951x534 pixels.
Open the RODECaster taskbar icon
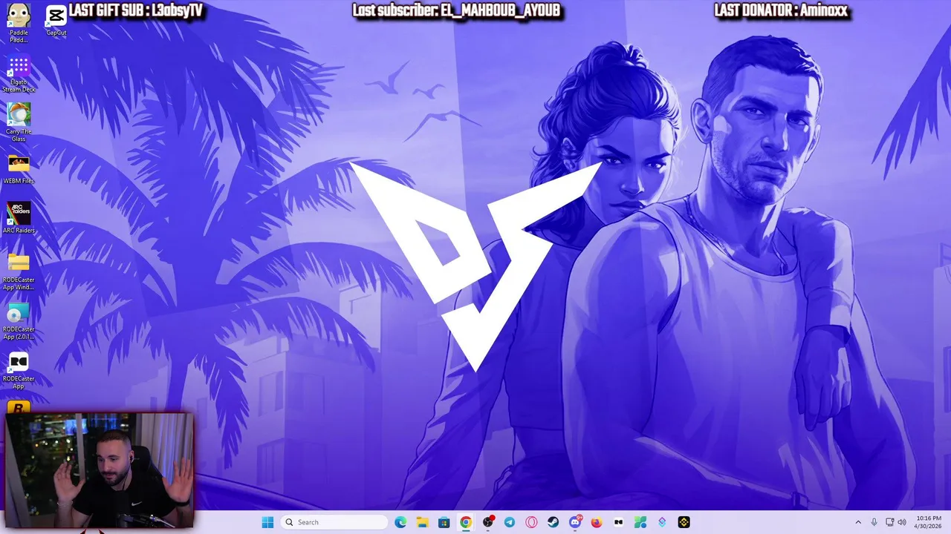pos(618,522)
